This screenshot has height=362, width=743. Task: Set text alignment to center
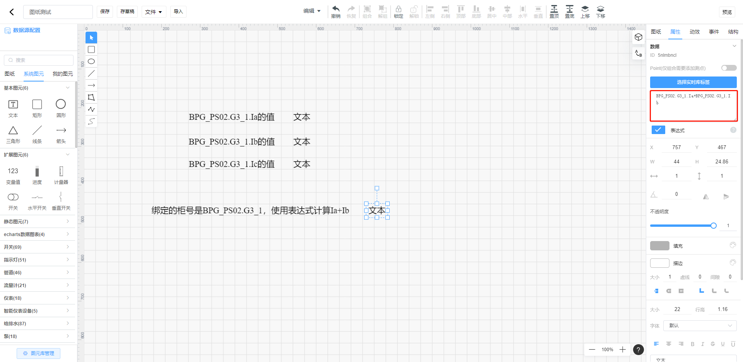(x=668, y=344)
